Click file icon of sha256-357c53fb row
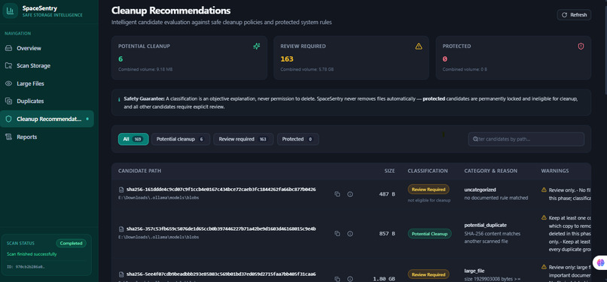 tap(120, 229)
